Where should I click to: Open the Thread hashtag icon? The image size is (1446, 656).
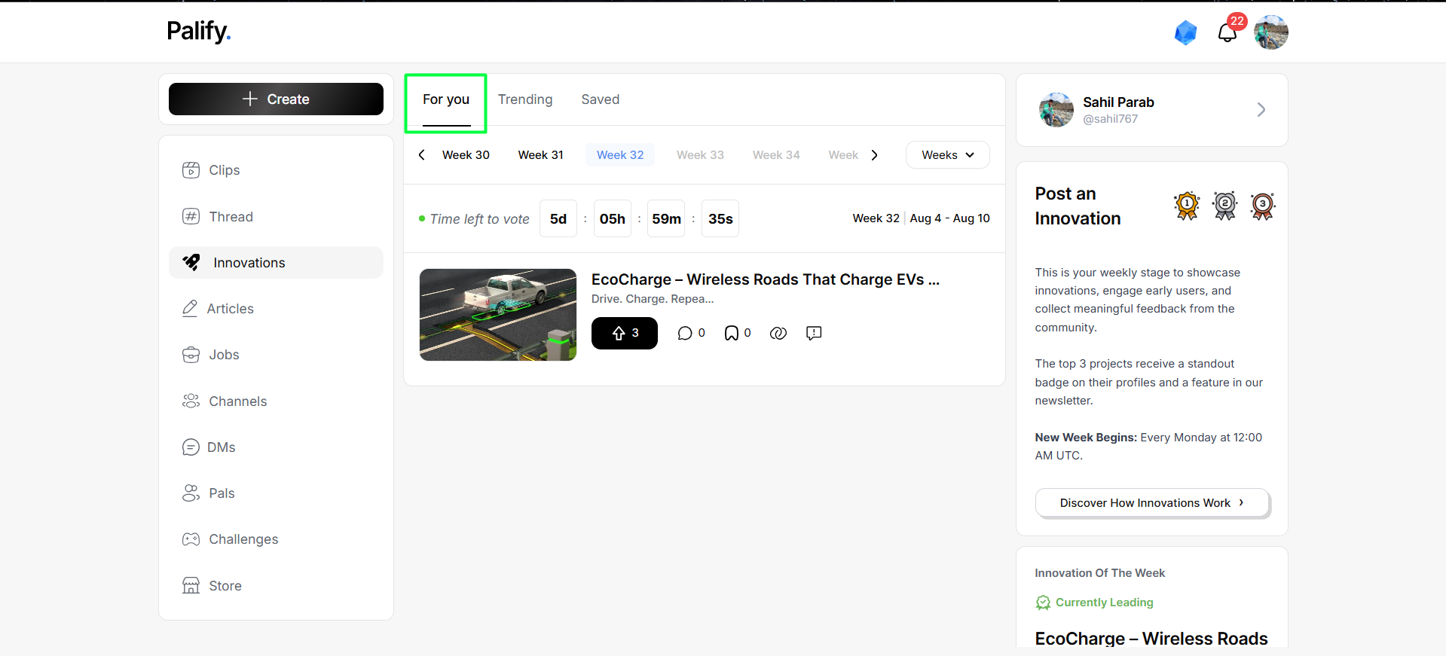[191, 217]
